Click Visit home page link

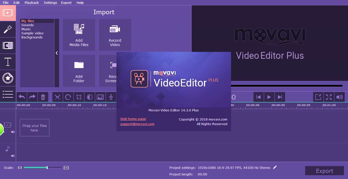coord(133,119)
